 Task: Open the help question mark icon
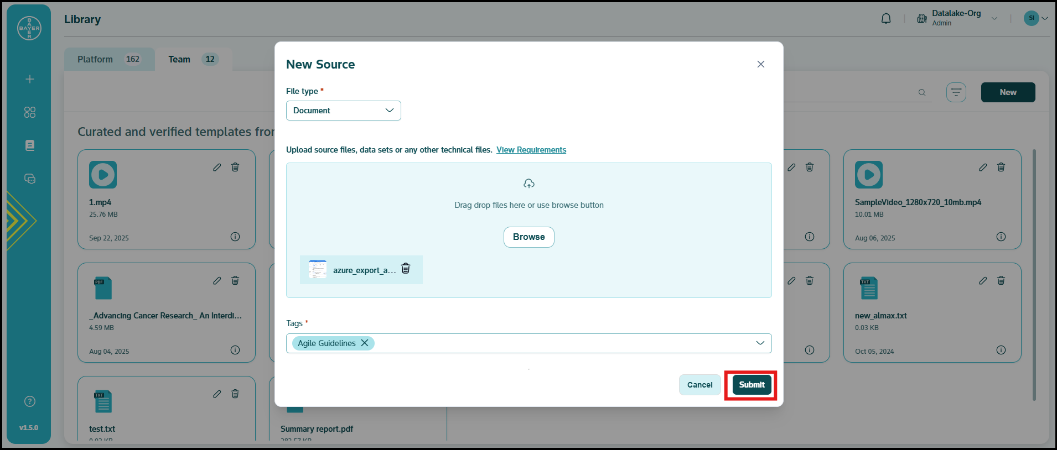click(x=30, y=401)
